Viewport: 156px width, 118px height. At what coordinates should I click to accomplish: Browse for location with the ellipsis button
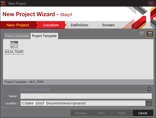(x=149, y=103)
